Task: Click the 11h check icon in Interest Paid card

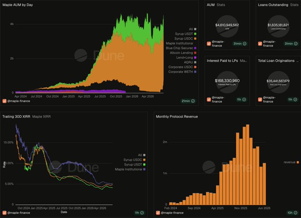Action: (244, 99)
